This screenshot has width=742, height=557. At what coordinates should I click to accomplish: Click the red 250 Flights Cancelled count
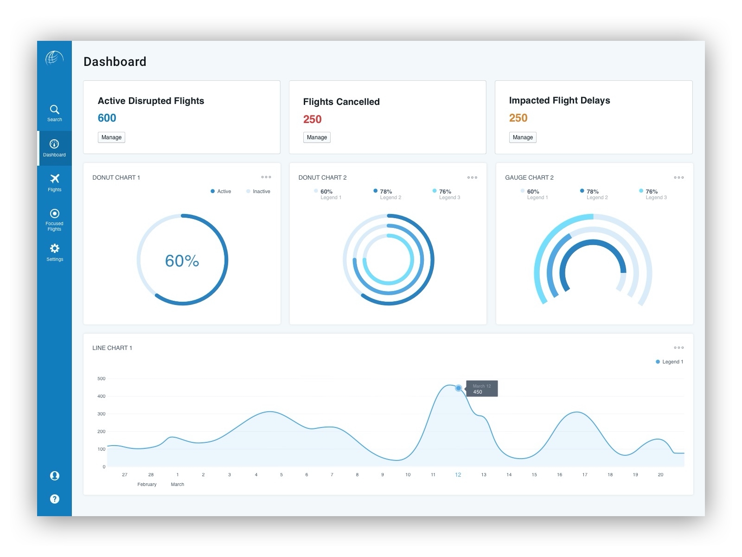313,119
